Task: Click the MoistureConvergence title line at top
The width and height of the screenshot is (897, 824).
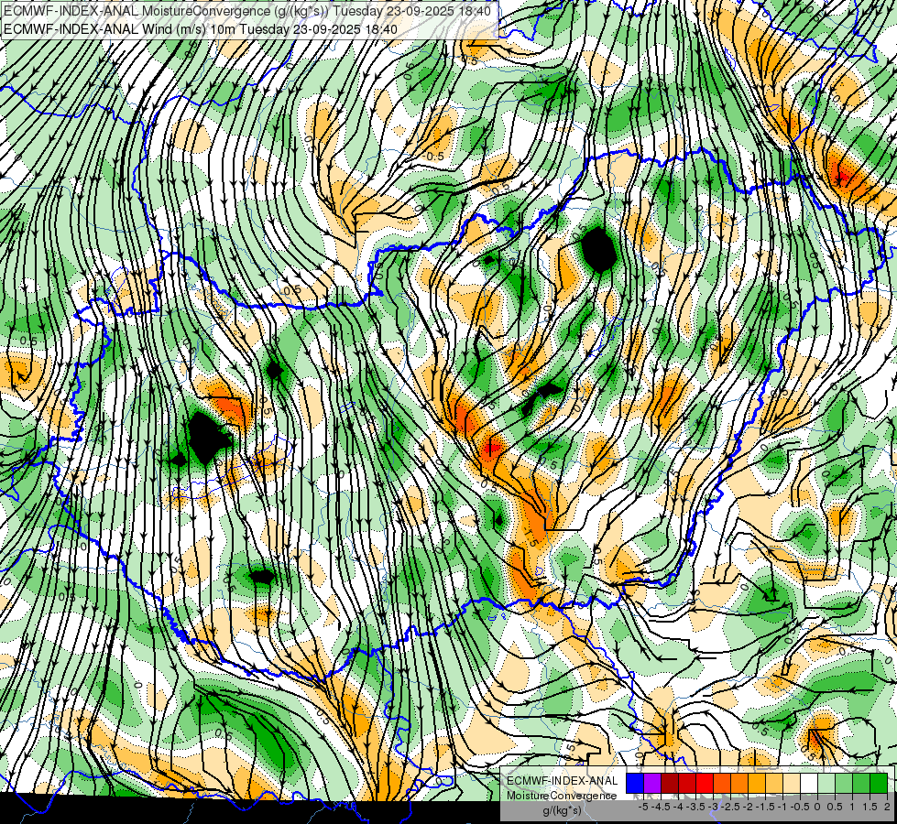Action: 246,11
